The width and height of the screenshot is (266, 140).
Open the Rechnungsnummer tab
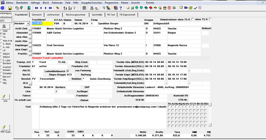pos(76,15)
